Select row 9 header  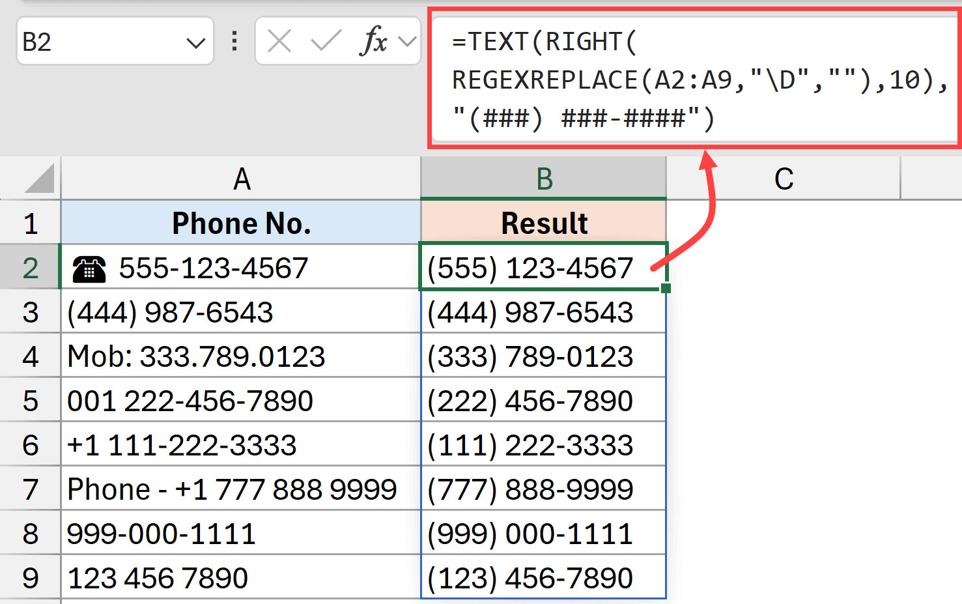pos(30,578)
